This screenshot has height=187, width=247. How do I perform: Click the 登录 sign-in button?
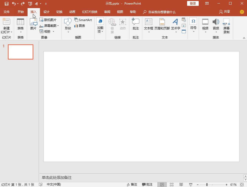193,4
